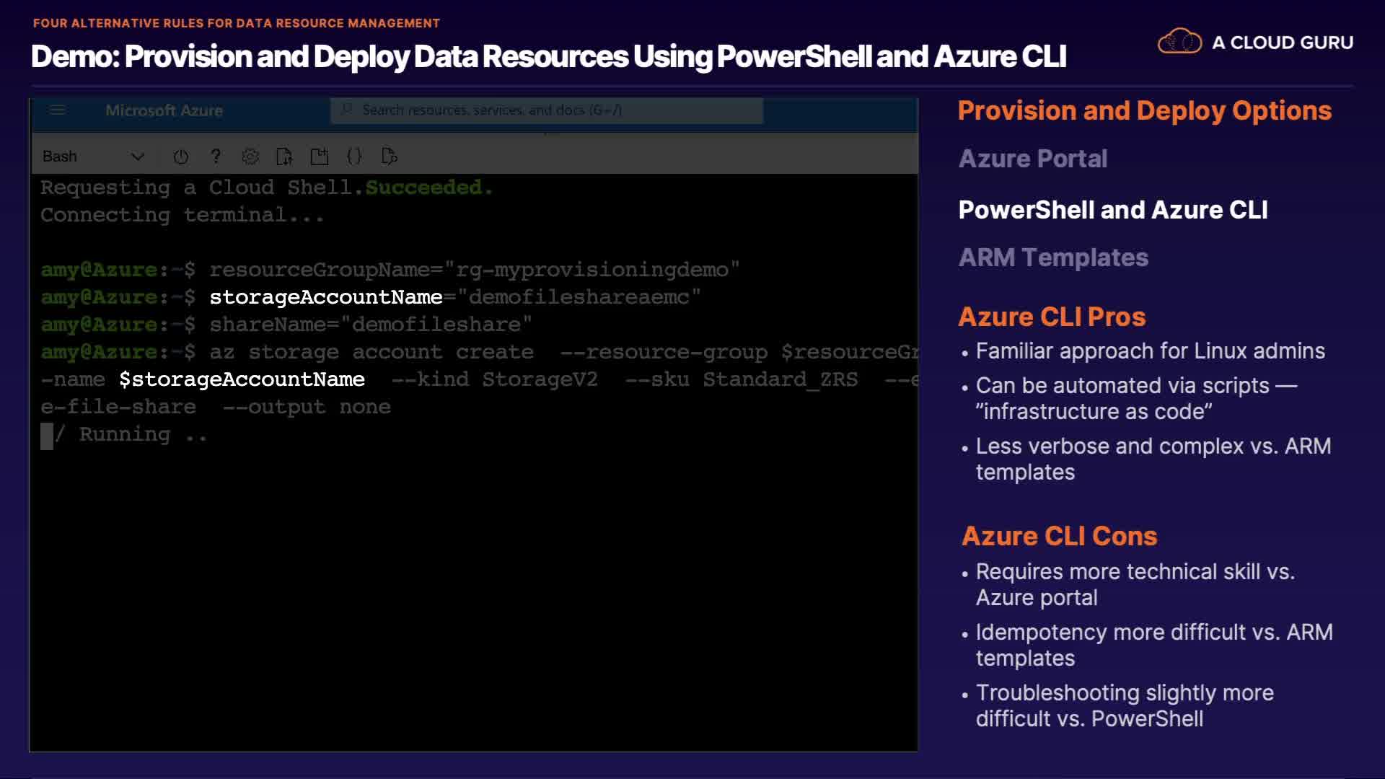The image size is (1385, 779).
Task: Open Cloud Shell help question mark
Action: tap(216, 157)
